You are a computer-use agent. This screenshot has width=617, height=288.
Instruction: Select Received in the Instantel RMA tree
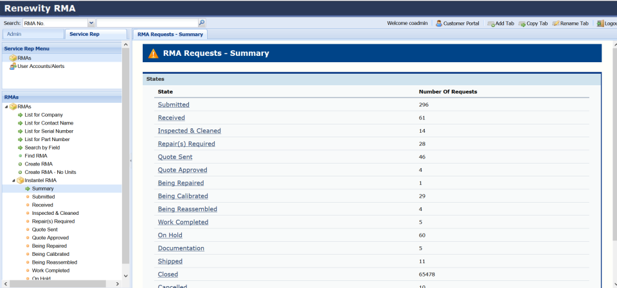[42, 205]
